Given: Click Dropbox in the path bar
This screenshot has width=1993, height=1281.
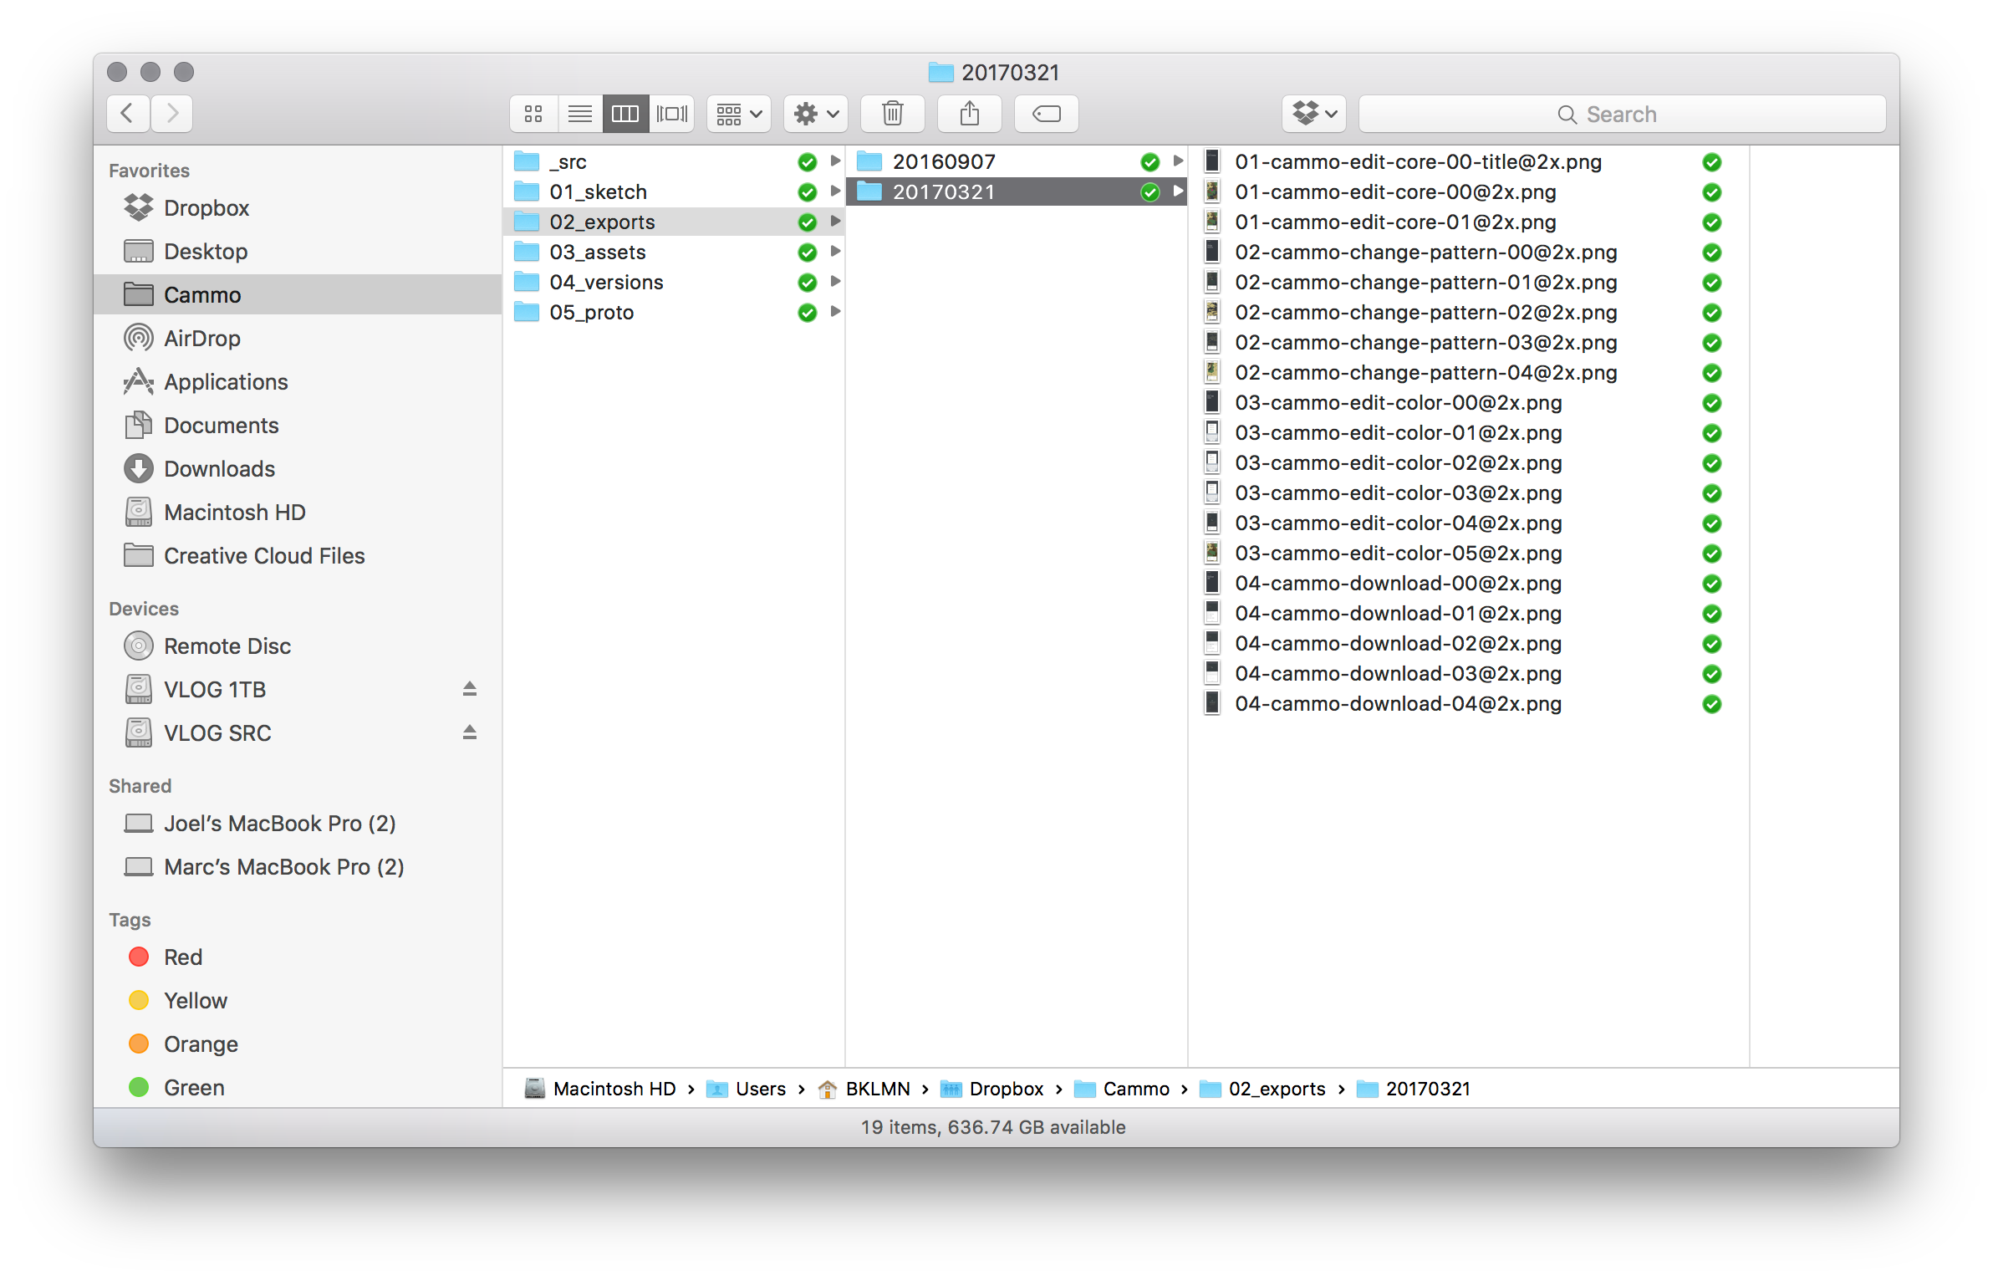Looking at the screenshot, I should [1006, 1089].
